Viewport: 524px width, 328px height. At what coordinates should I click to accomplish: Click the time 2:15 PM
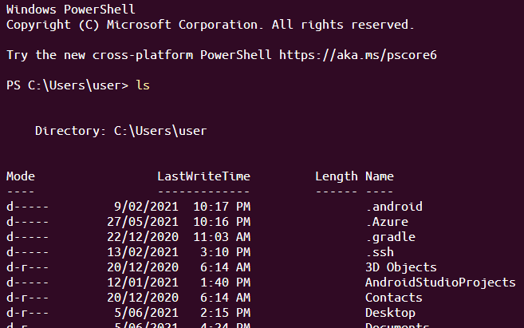(226, 313)
